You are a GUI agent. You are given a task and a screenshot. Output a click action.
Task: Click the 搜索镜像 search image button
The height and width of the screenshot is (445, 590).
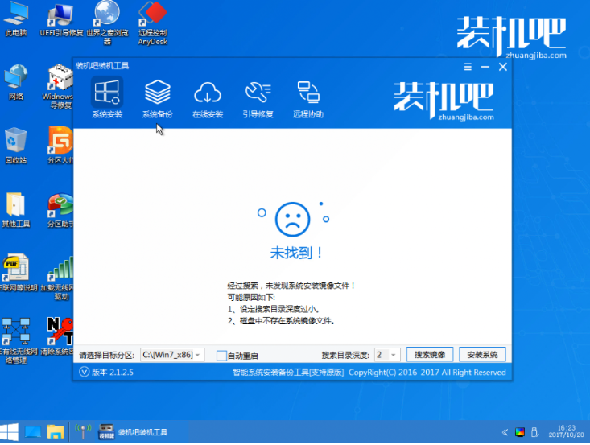[431, 355]
